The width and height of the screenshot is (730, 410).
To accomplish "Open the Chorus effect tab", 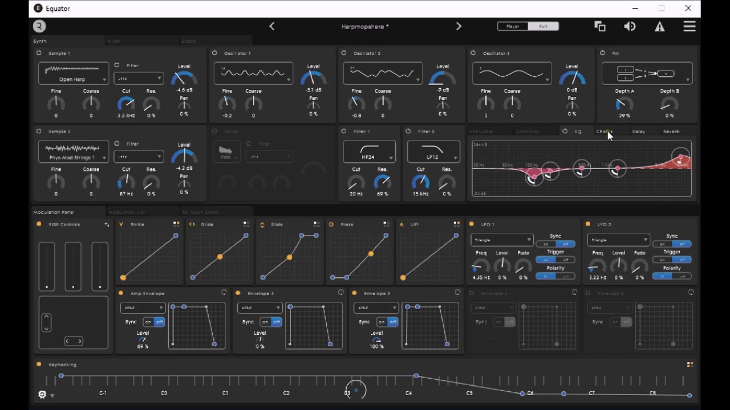I will coord(605,132).
